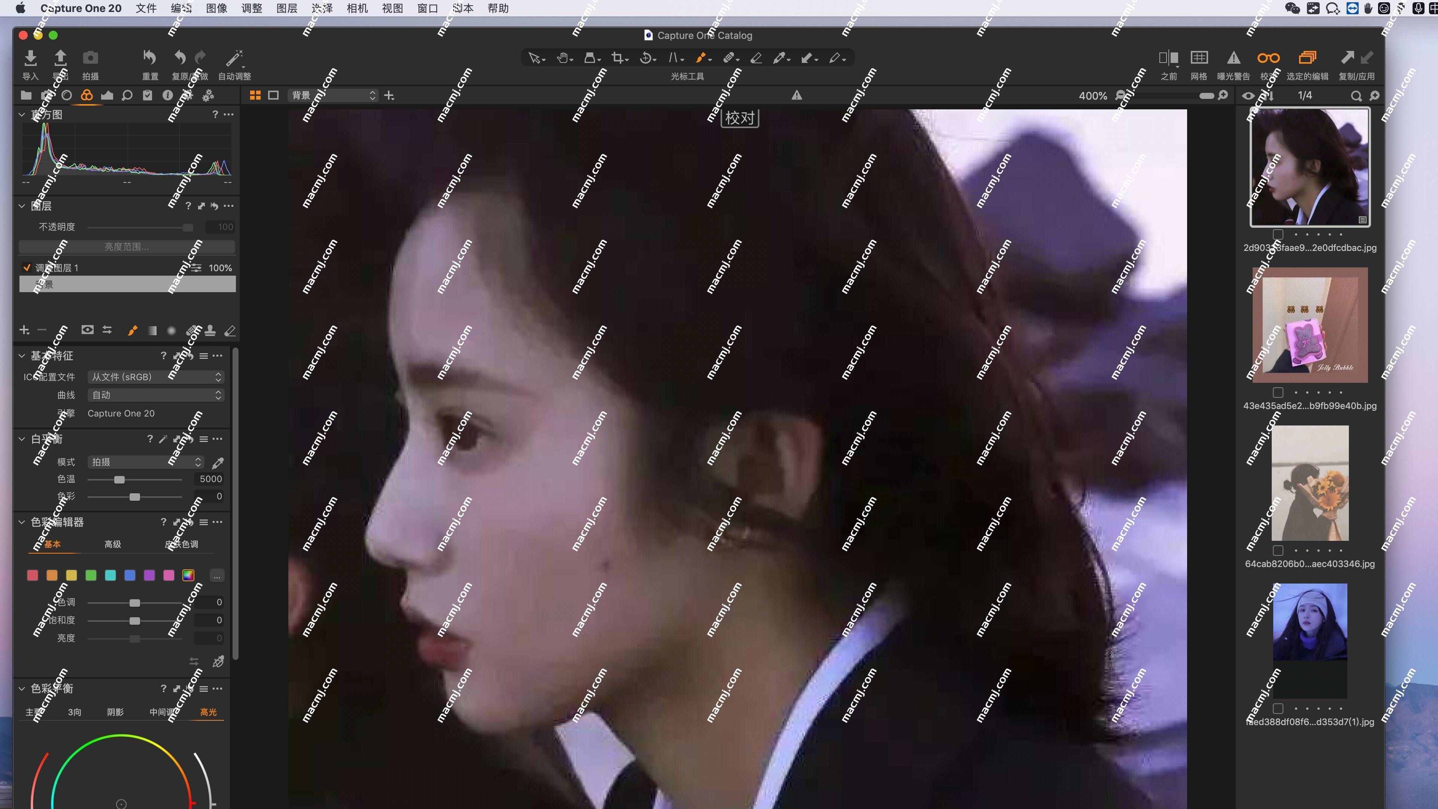Click zoom-in magnifier beside the viewer slider
1438x809 pixels.
(1223, 96)
